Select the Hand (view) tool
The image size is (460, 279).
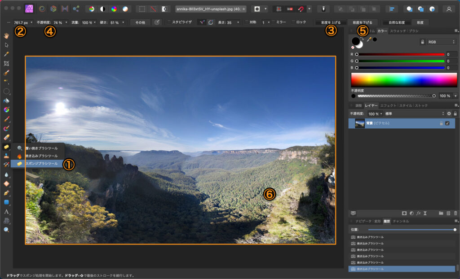[x=6, y=35]
